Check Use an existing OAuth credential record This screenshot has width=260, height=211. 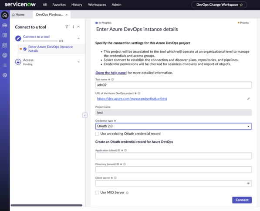coord(97,134)
